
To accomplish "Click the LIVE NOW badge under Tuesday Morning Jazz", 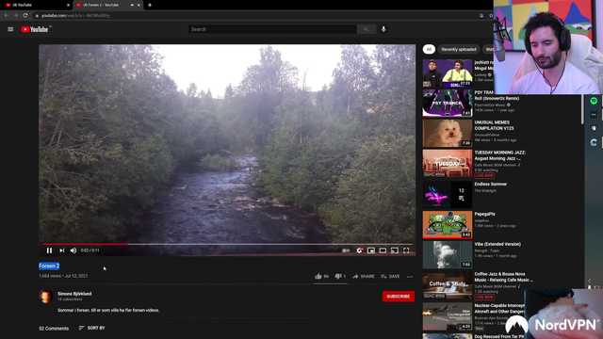I will pos(484,176).
